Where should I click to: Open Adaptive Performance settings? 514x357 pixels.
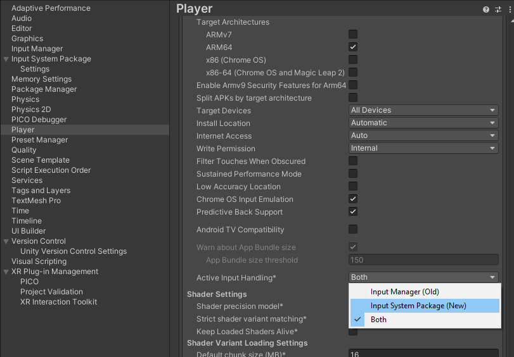51,8
